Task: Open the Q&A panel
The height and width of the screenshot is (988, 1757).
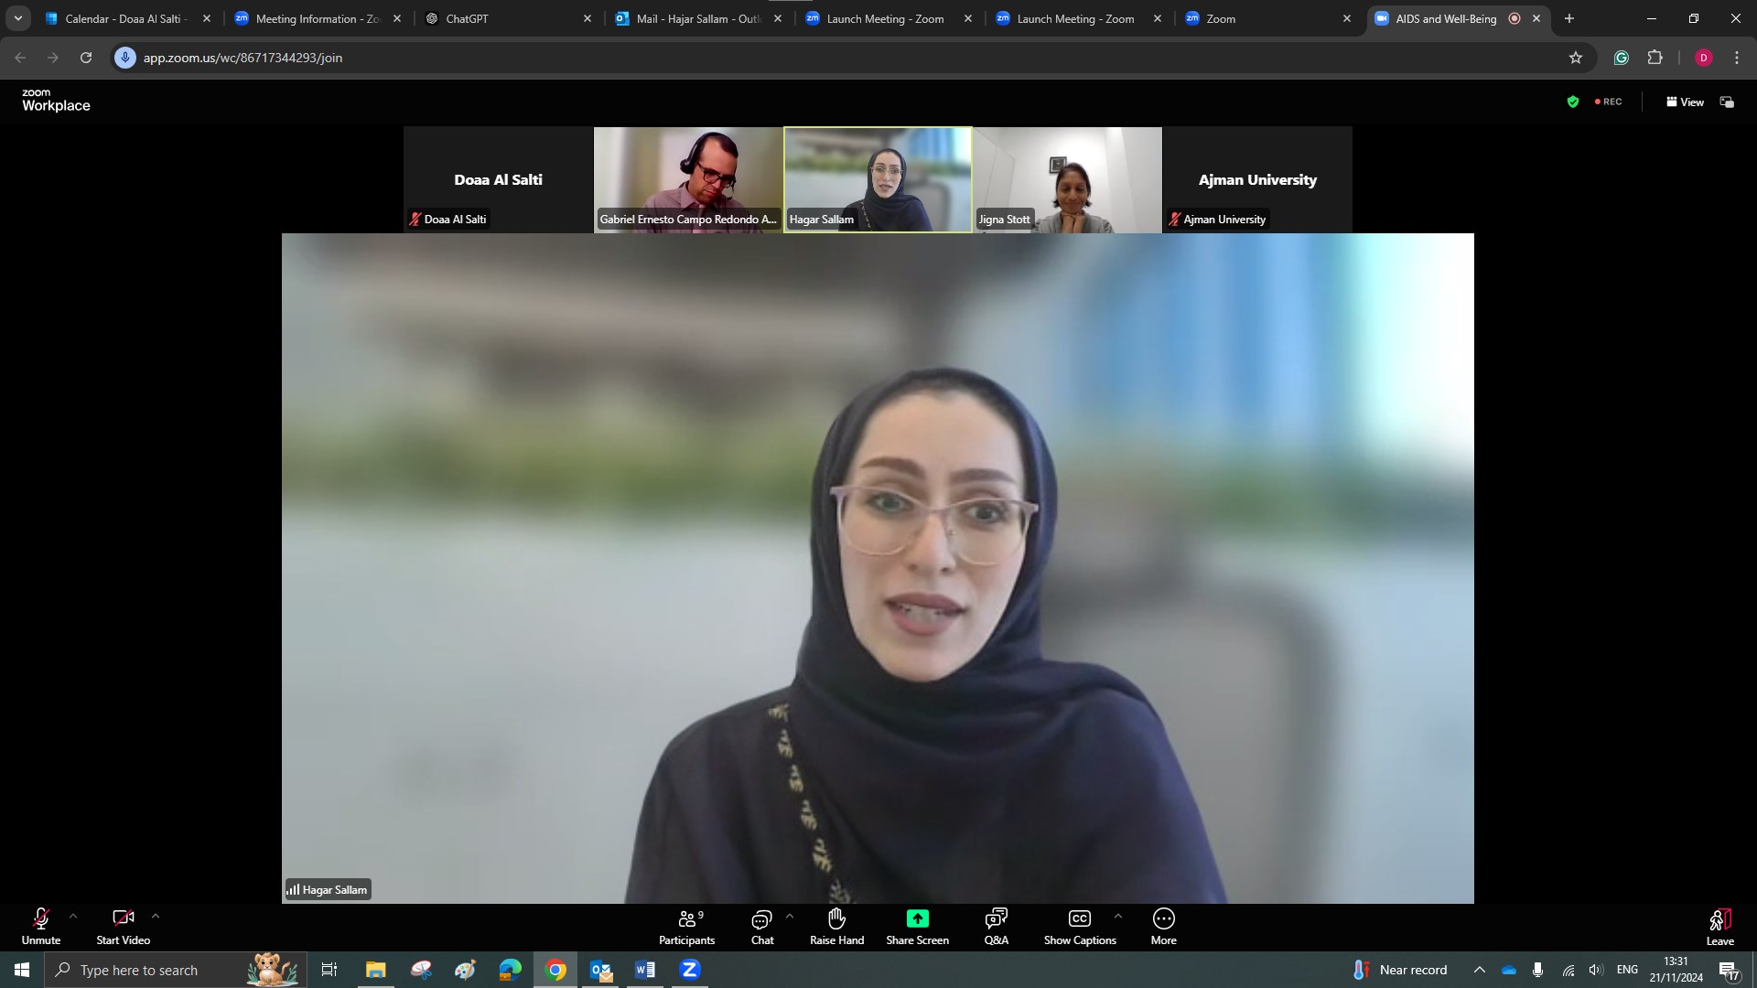Action: point(996,926)
